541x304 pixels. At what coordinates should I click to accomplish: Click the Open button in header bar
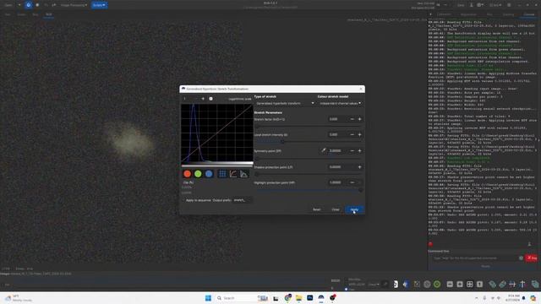pyautogui.click(x=8, y=5)
